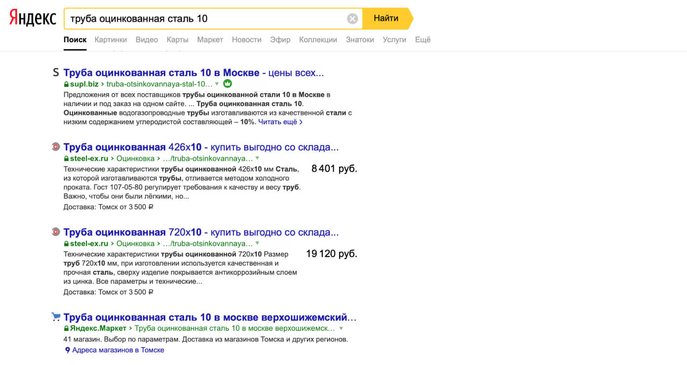Click the Найти search button
The image size is (687, 365).
click(386, 18)
